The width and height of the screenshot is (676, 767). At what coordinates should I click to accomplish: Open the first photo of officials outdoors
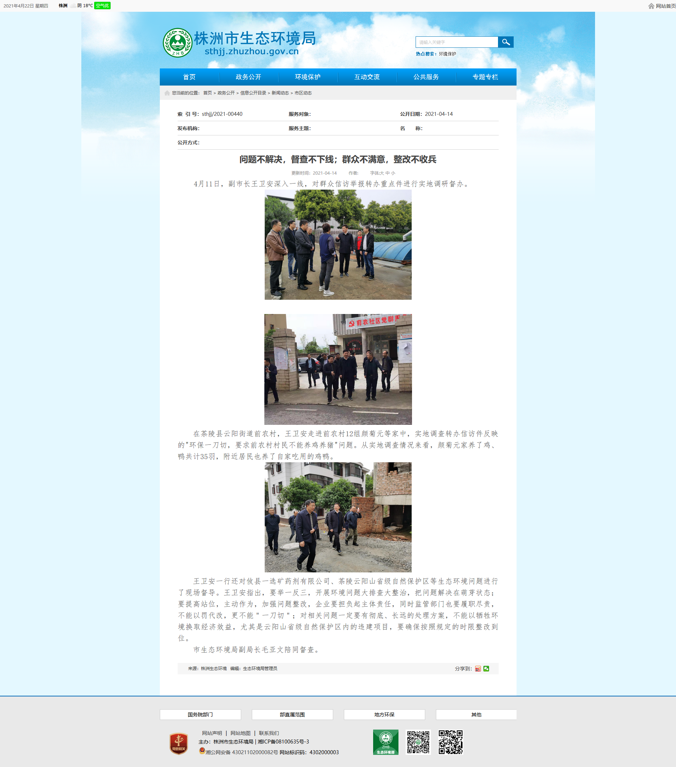(338, 244)
